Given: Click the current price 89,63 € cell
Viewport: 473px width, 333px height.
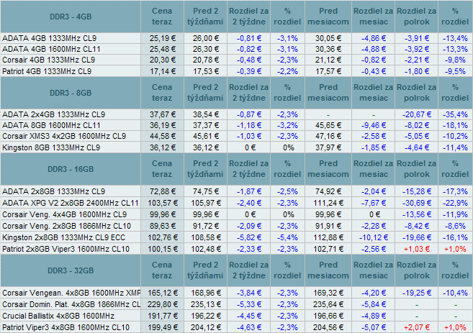Looking at the screenshot, I should pos(163,226).
